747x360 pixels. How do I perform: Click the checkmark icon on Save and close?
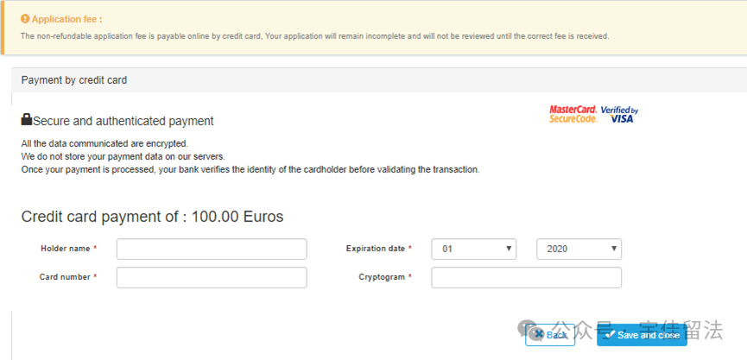point(610,335)
